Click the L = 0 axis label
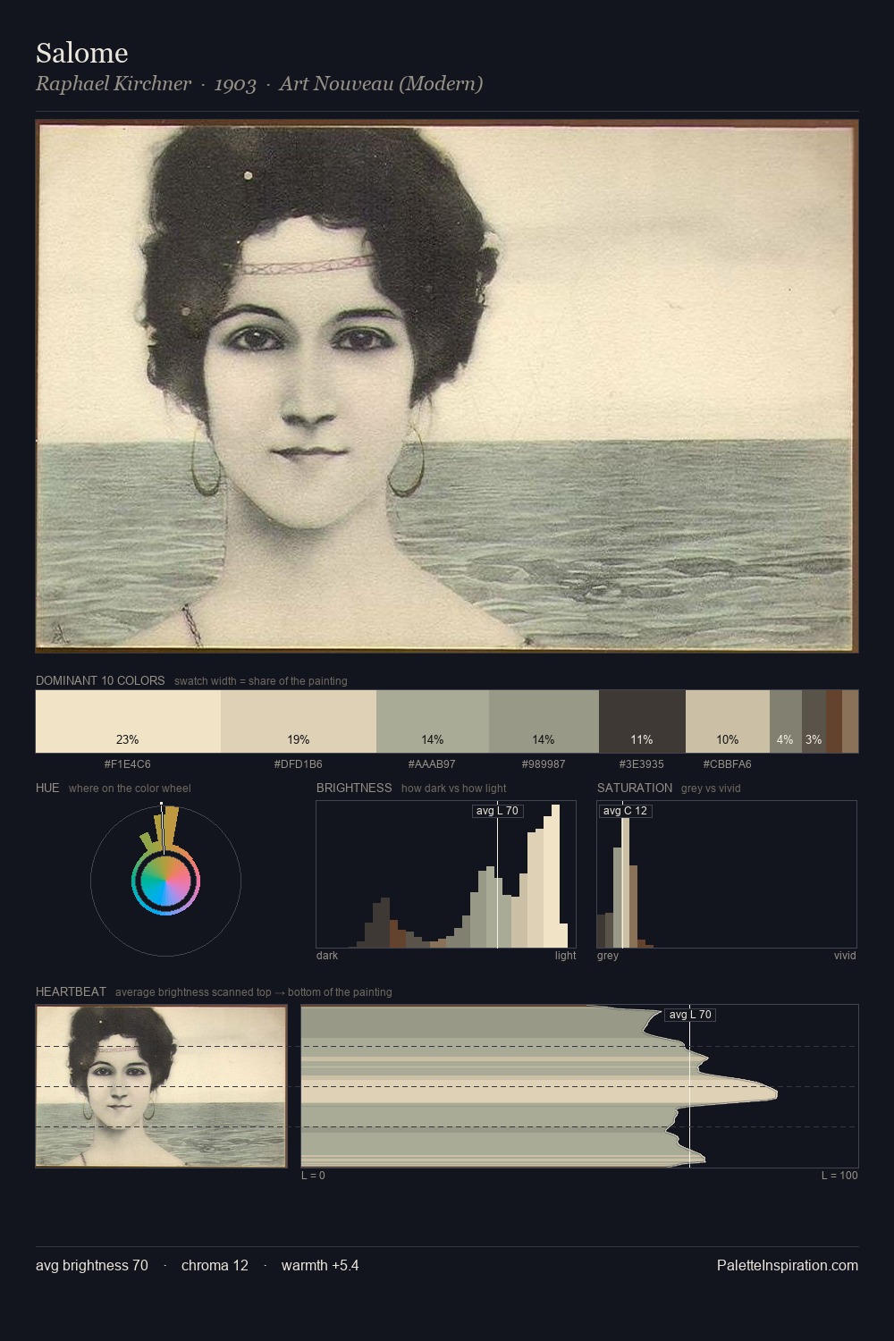The height and width of the screenshot is (1341, 894). tap(313, 1176)
